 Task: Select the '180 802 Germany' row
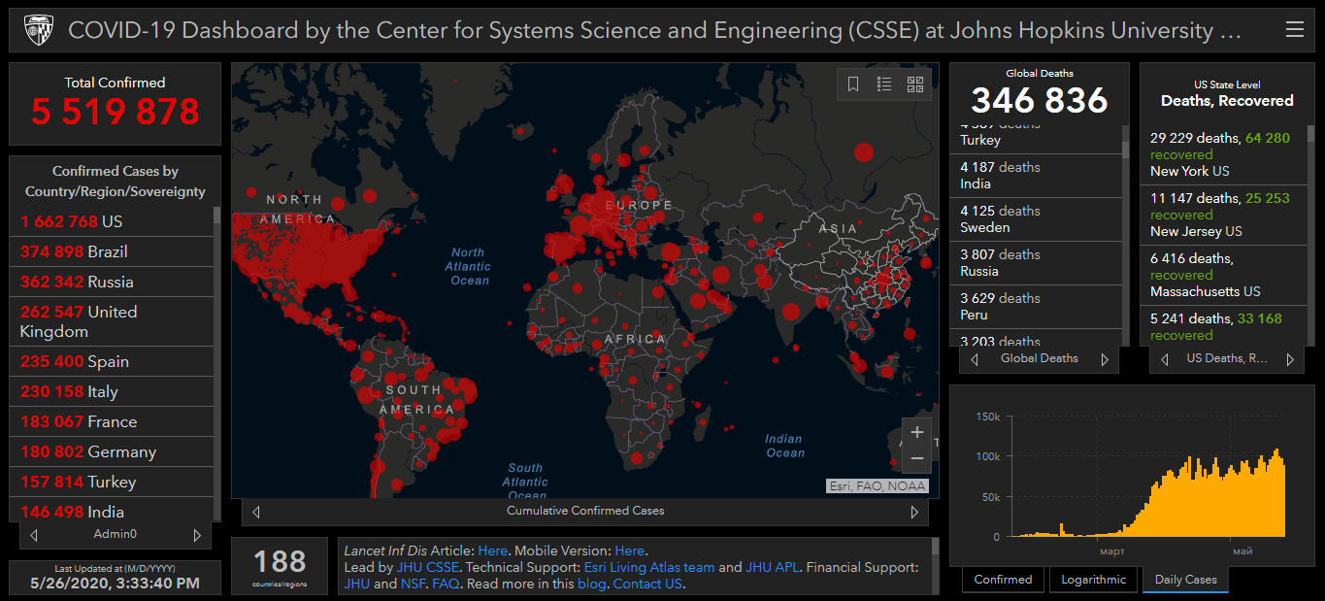(112, 451)
